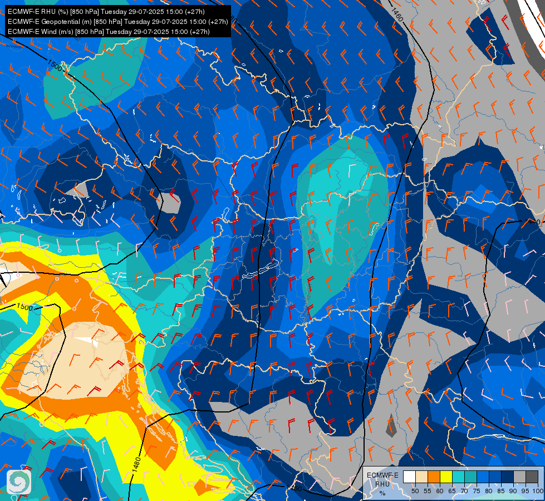Pick the white legend swatch below 50%
Image resolution: width=545 pixels, height=501 pixels.
[409, 477]
